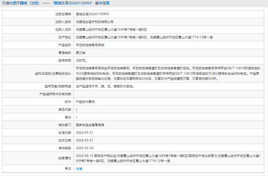Click the 型号规格 label

tap(65, 60)
